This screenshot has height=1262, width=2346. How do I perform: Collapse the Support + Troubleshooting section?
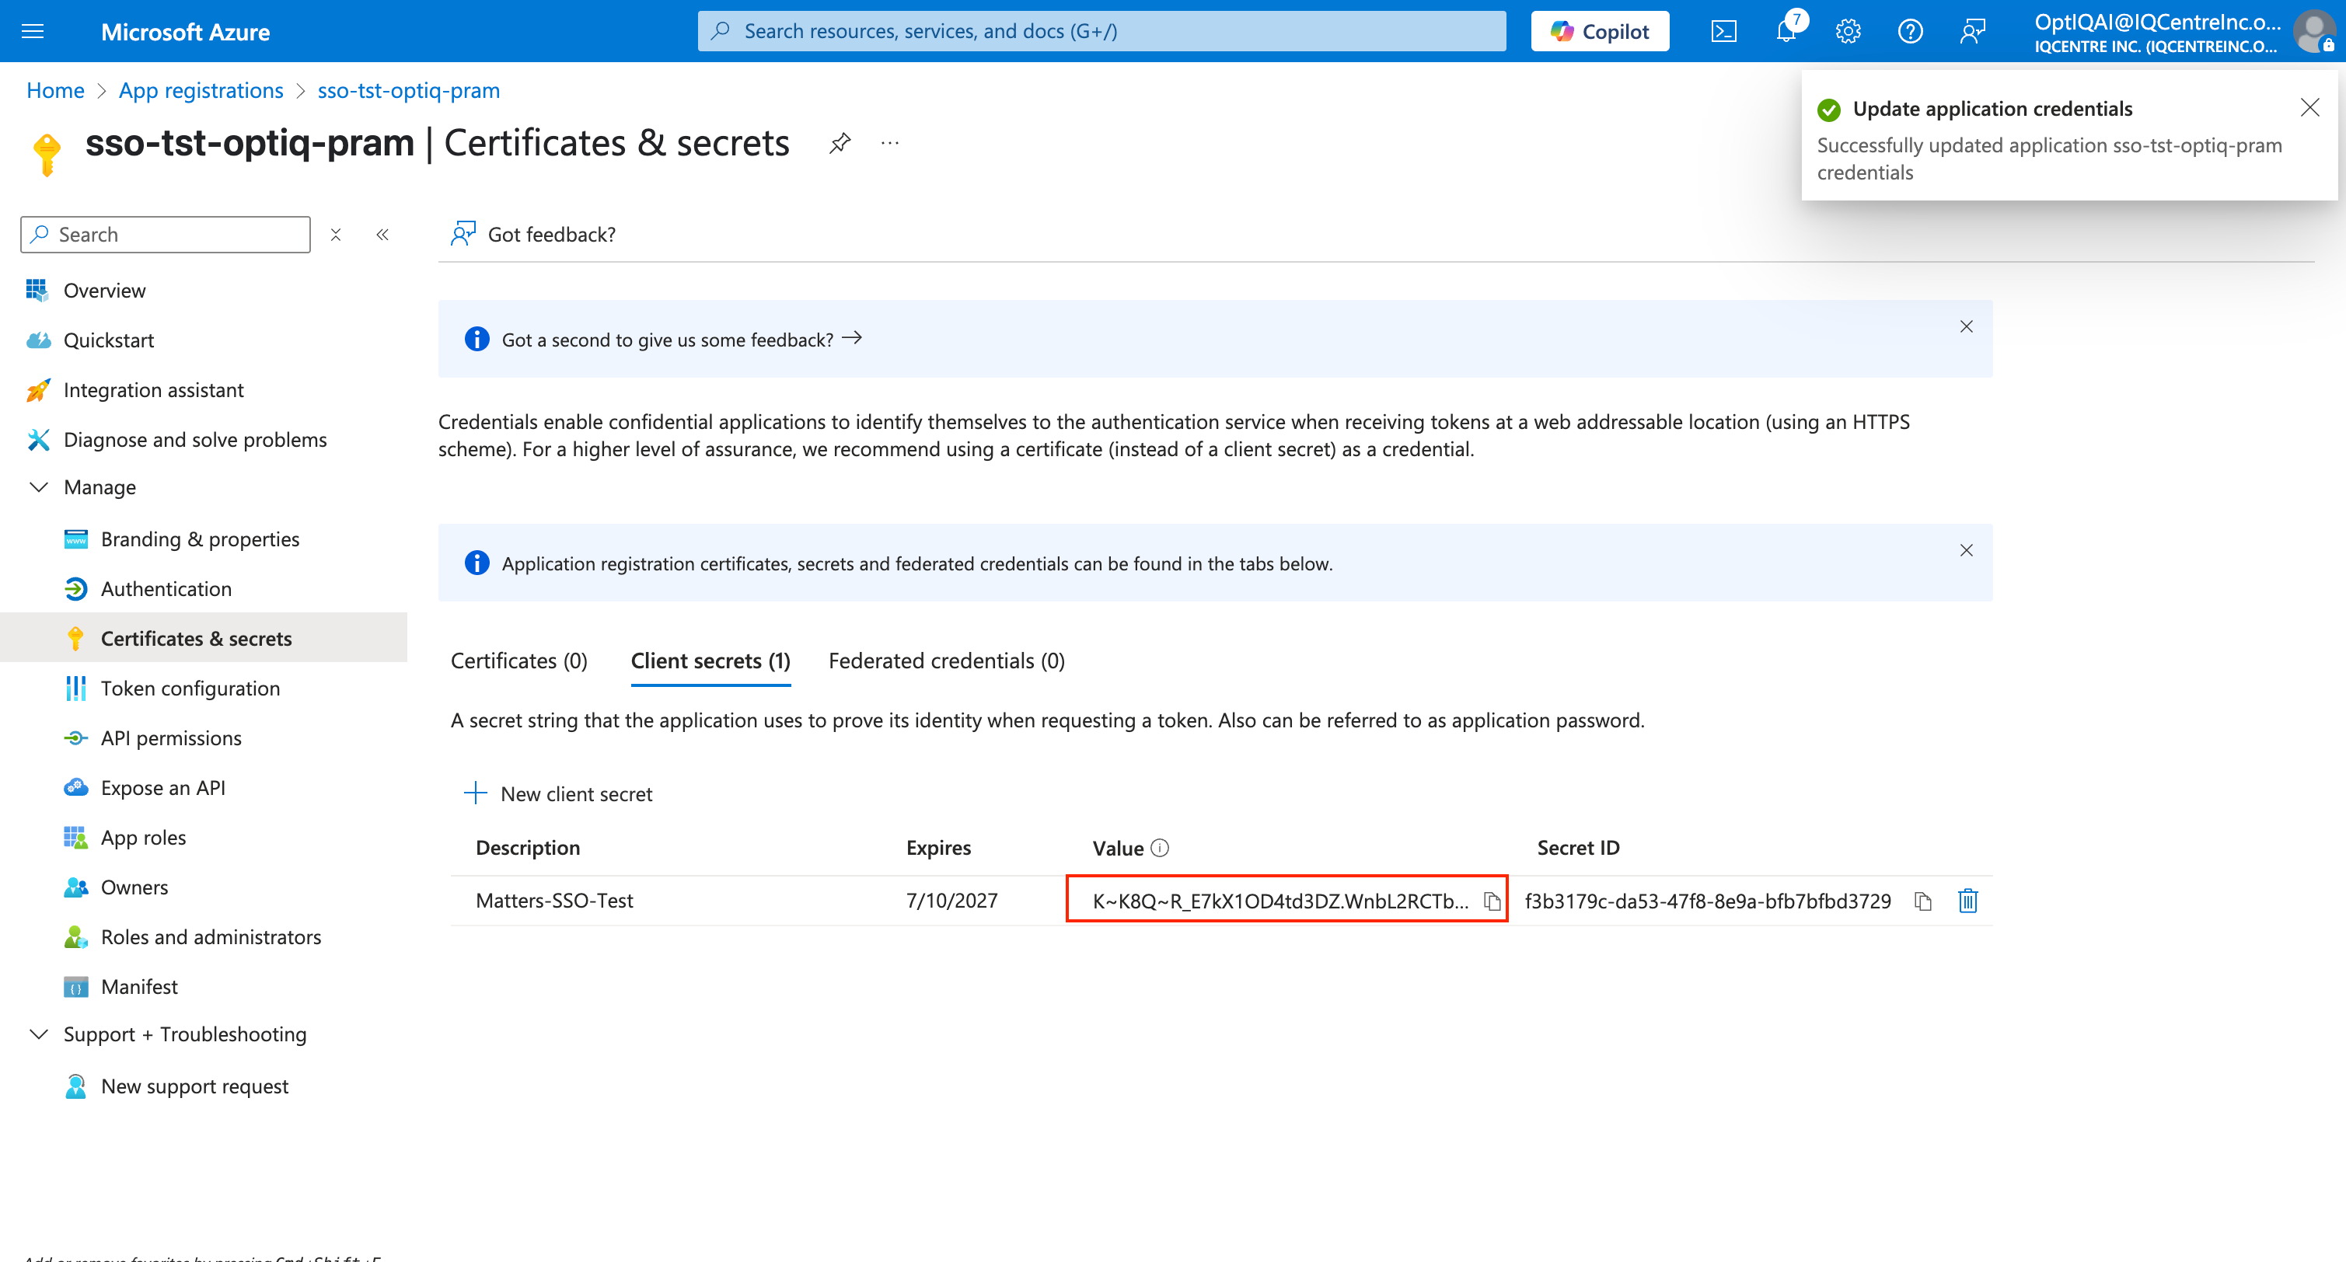click(38, 1034)
